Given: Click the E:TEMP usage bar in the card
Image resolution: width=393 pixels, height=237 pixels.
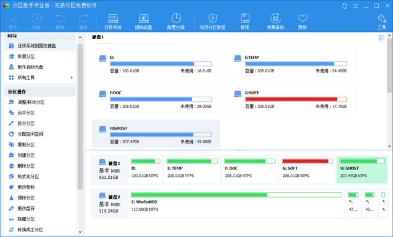Looking at the screenshot, I should [296, 64].
